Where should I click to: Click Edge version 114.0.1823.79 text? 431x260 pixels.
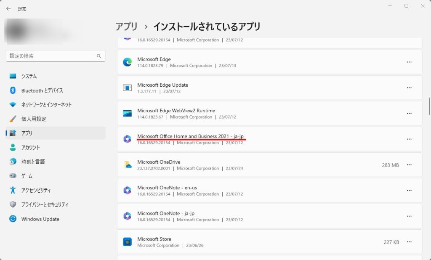tap(150, 66)
